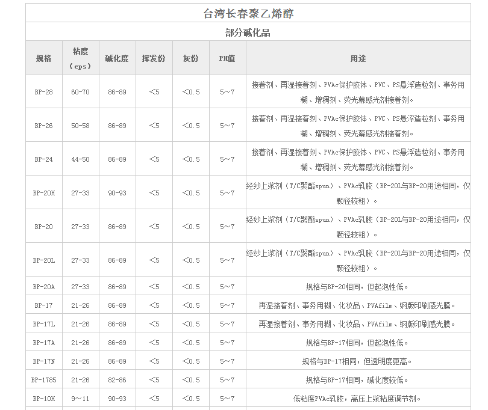Click the BP-20L specification cell

[43, 260]
